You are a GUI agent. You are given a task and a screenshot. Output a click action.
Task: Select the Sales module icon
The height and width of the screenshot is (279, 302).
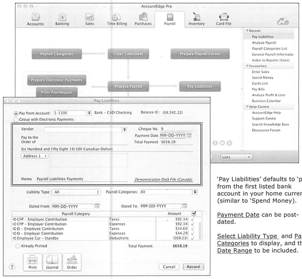click(90, 17)
